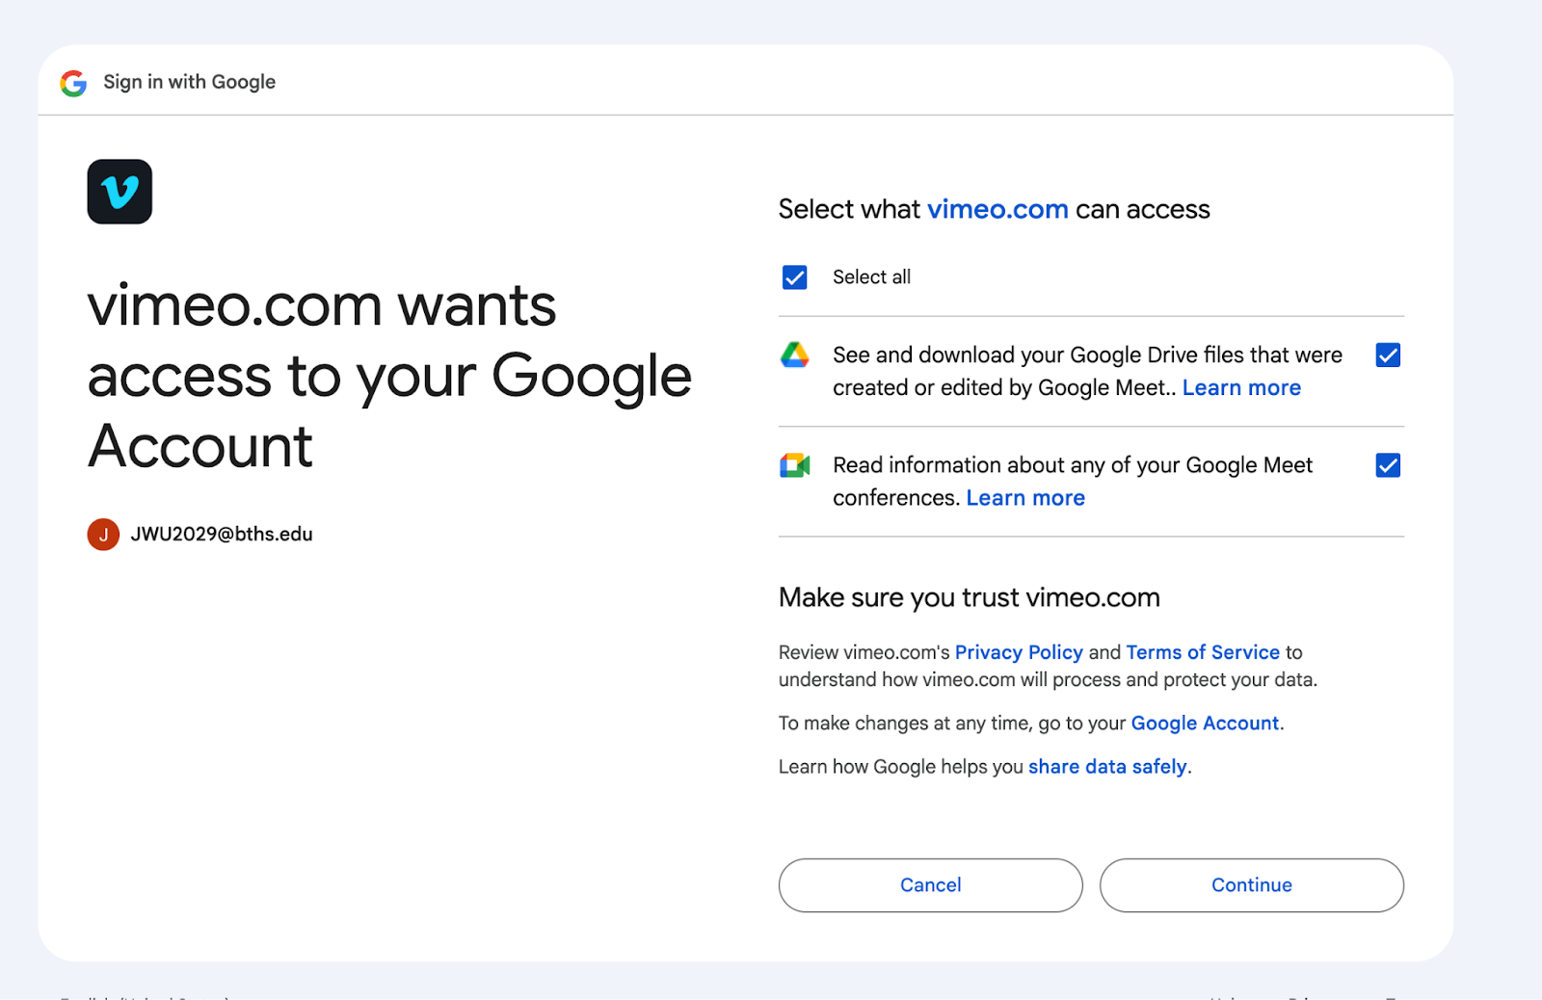Click the Sign in with Google header text

(190, 82)
